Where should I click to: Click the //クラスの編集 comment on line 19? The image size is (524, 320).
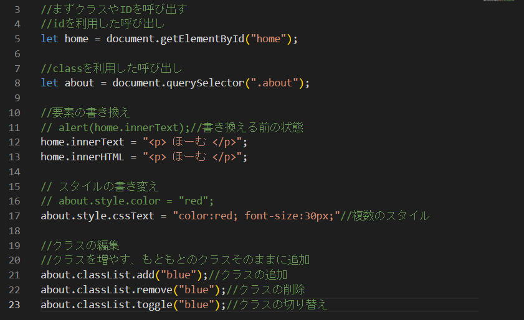(x=80, y=245)
